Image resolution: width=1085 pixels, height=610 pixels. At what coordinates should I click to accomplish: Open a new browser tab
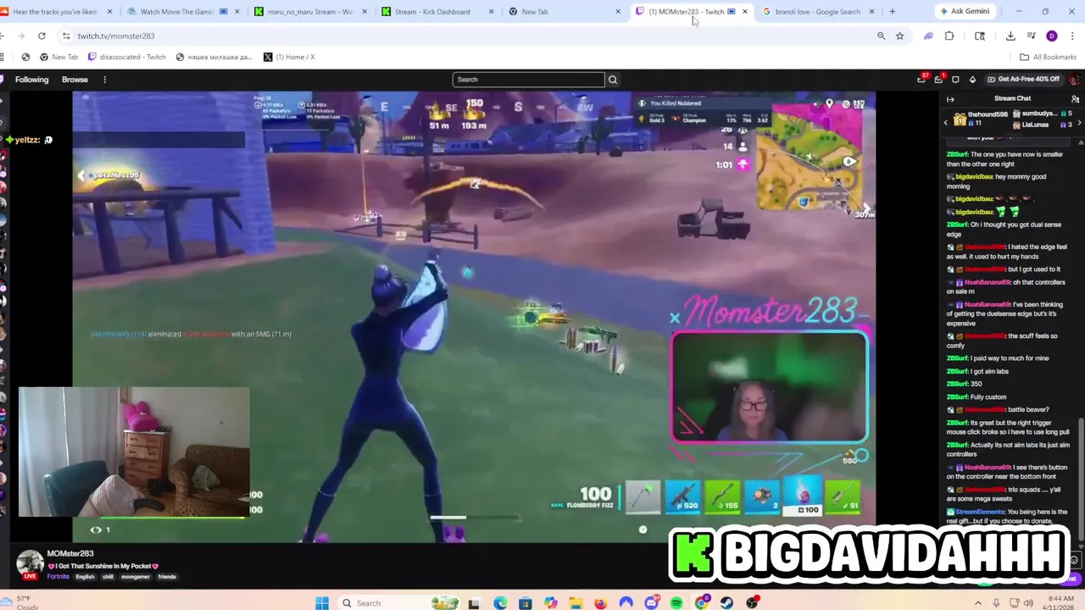coord(892,12)
